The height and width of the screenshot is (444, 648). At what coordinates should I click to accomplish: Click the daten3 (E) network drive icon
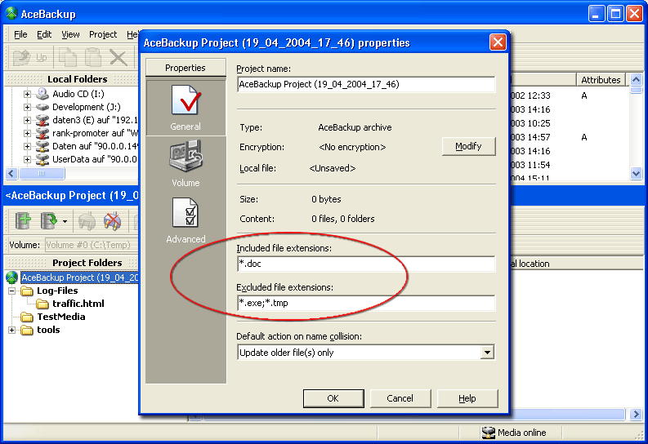pos(42,120)
